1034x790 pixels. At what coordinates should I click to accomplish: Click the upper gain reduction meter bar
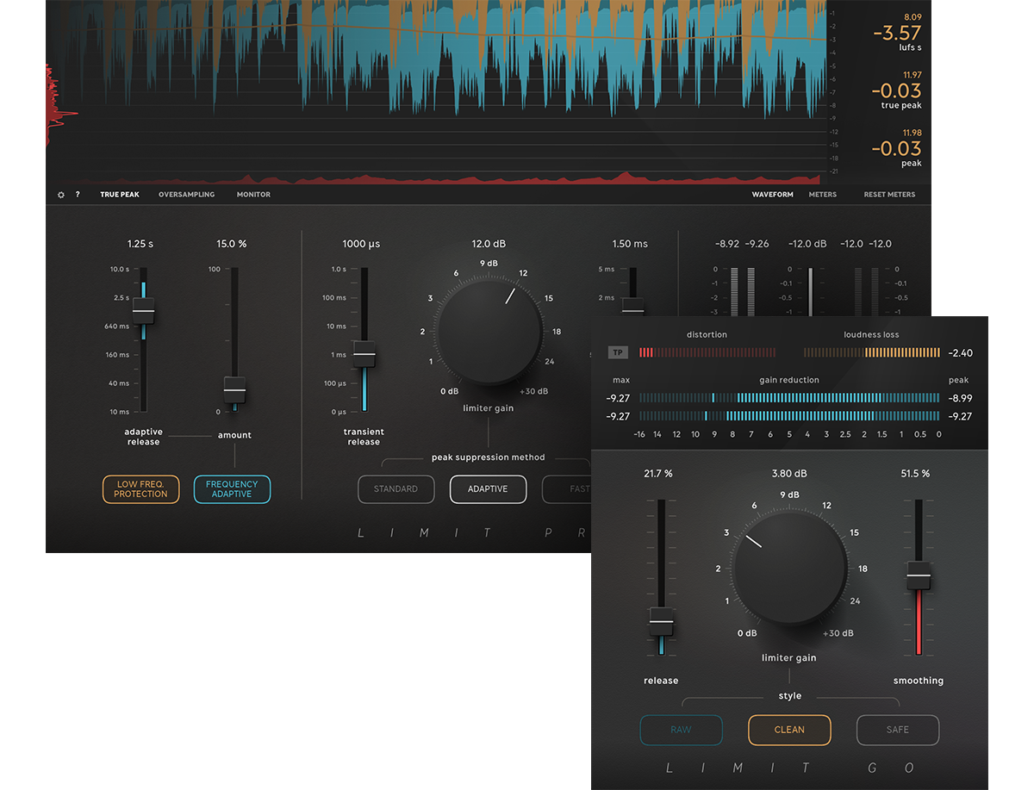tap(789, 398)
